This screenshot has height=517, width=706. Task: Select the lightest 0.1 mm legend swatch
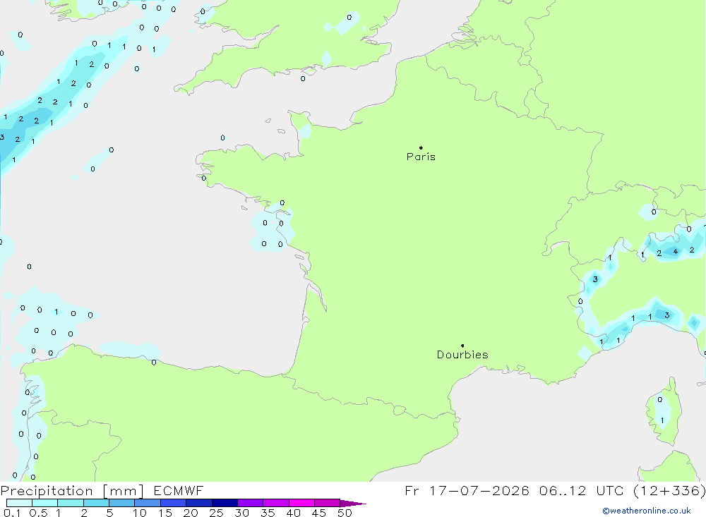coord(19,503)
